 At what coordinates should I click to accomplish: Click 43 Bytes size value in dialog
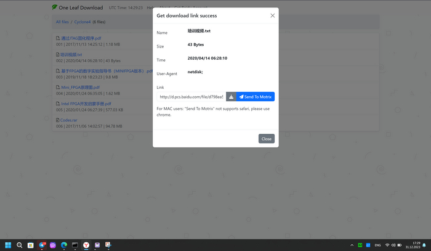pyautogui.click(x=196, y=44)
